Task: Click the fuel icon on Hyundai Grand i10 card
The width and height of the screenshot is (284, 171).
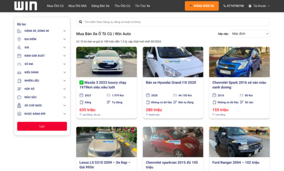Action: coord(148,102)
